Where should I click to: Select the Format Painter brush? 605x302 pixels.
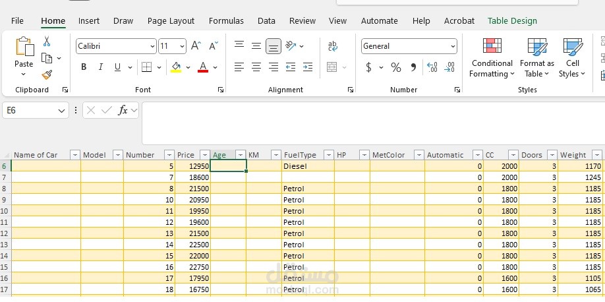(x=47, y=75)
